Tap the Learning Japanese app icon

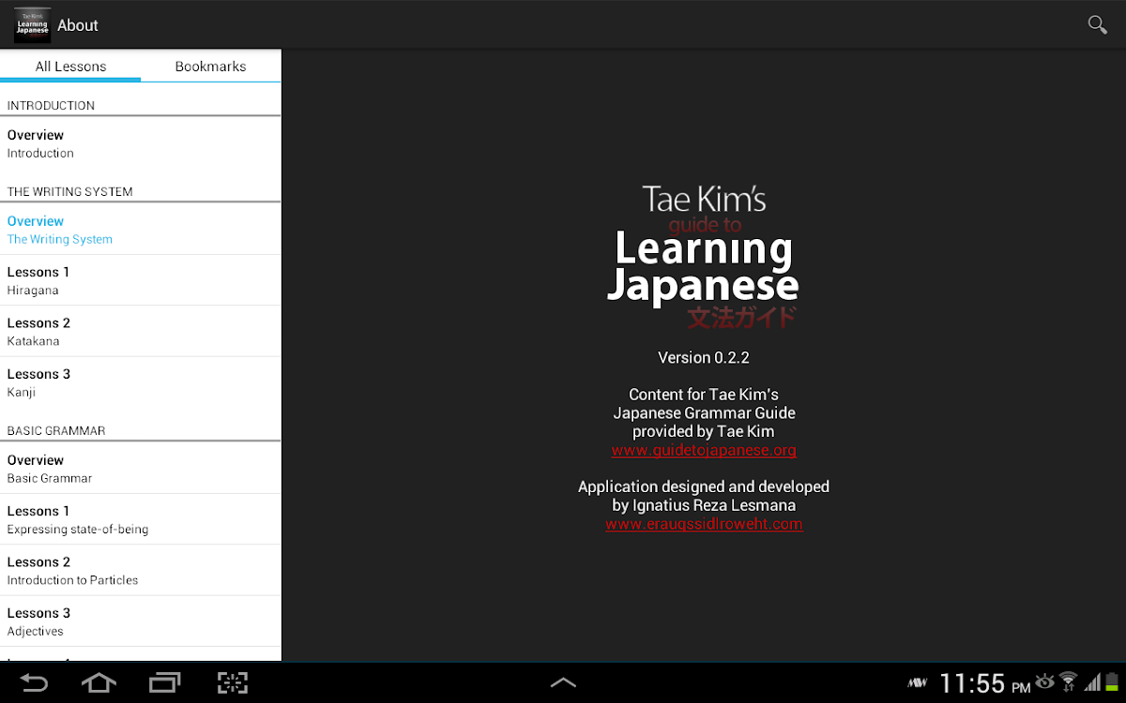click(x=33, y=25)
